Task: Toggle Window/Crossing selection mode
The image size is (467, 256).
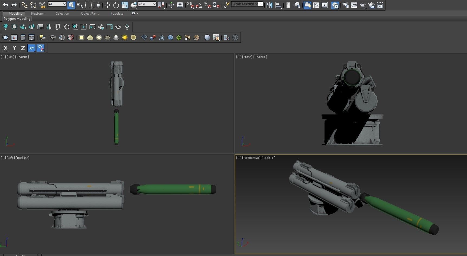Action: [97, 5]
